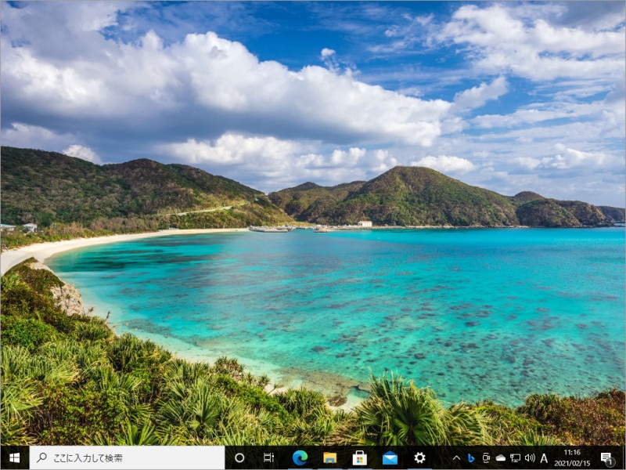This screenshot has height=470, width=626.
Task: Open File Explorer
Action: [x=329, y=457]
